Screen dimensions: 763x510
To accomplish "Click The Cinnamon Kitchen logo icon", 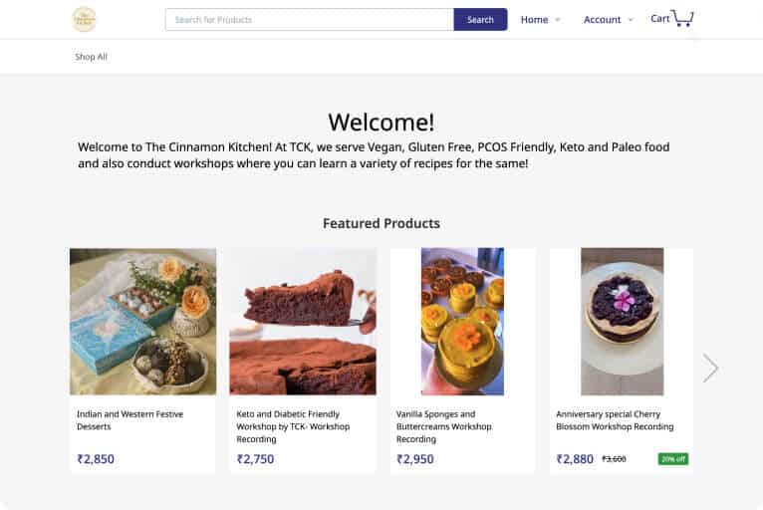I will (x=85, y=19).
